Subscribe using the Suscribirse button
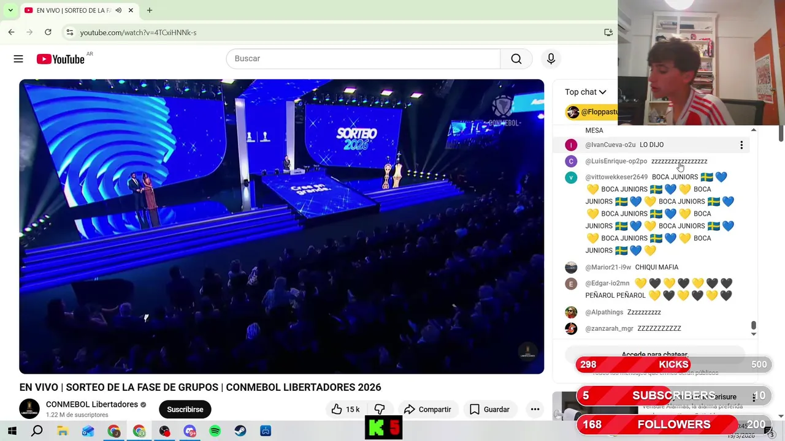This screenshot has height=441, width=785. (185, 409)
